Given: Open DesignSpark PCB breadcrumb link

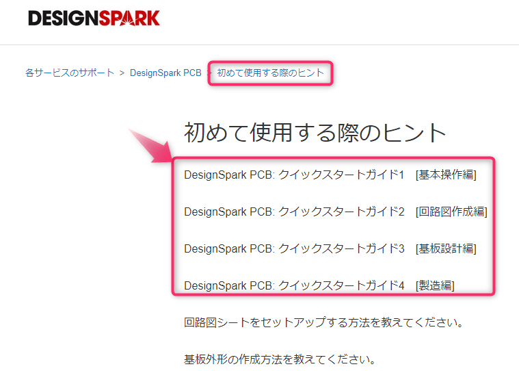Looking at the screenshot, I should 165,73.
